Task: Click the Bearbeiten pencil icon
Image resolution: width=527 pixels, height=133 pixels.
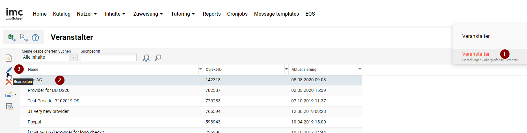Action: [x=9, y=70]
